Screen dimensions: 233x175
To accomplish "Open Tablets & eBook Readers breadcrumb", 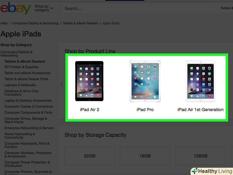I will coord(81,23).
